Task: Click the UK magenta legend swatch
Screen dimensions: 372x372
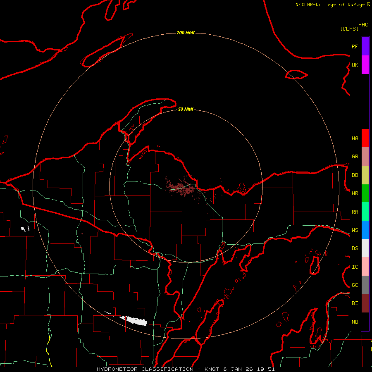Action: point(365,65)
